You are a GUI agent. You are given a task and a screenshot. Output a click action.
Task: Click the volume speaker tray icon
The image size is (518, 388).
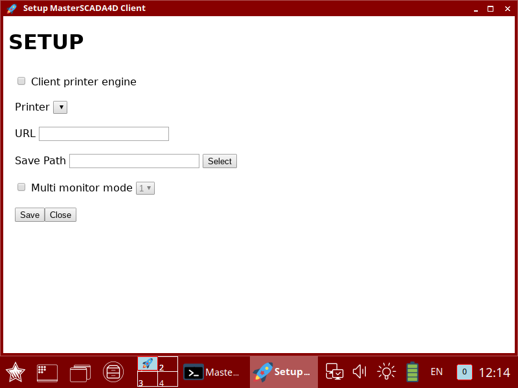click(359, 371)
